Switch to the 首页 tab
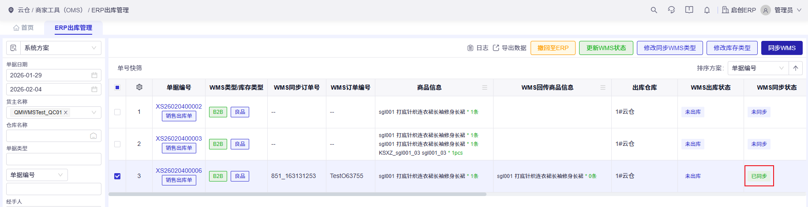 point(23,28)
